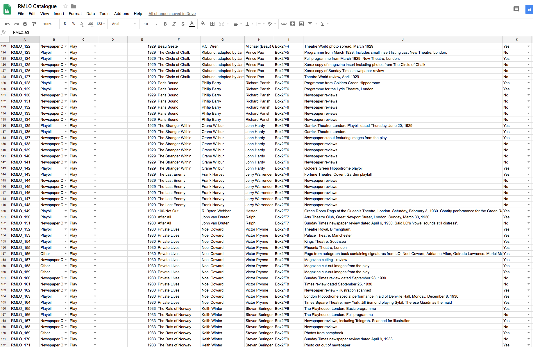Viewport: 533px width, 347px height.
Task: Open the borders tool
Action: [212, 24]
